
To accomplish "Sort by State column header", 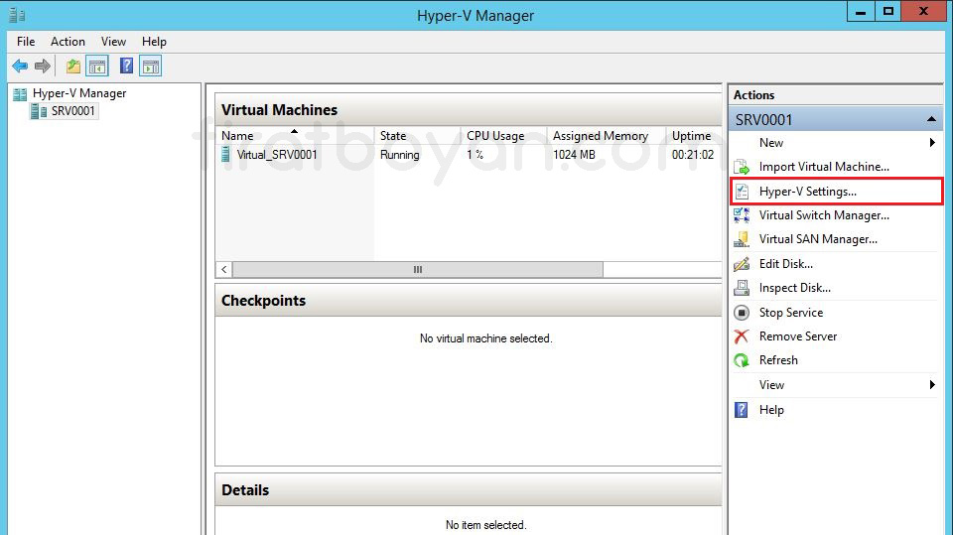I will click(x=417, y=136).
